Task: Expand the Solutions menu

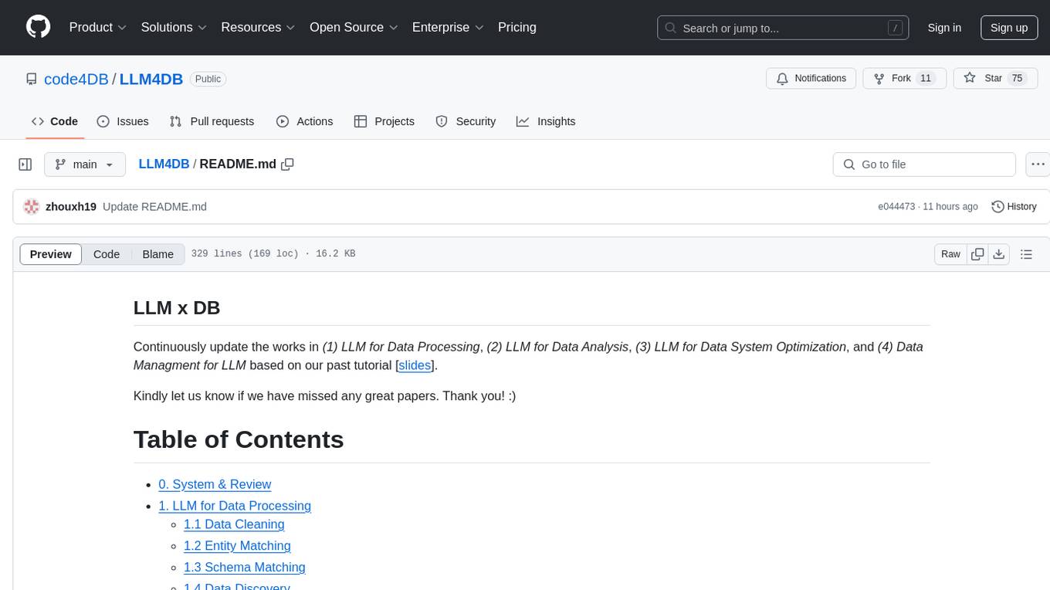Action: coord(174,27)
